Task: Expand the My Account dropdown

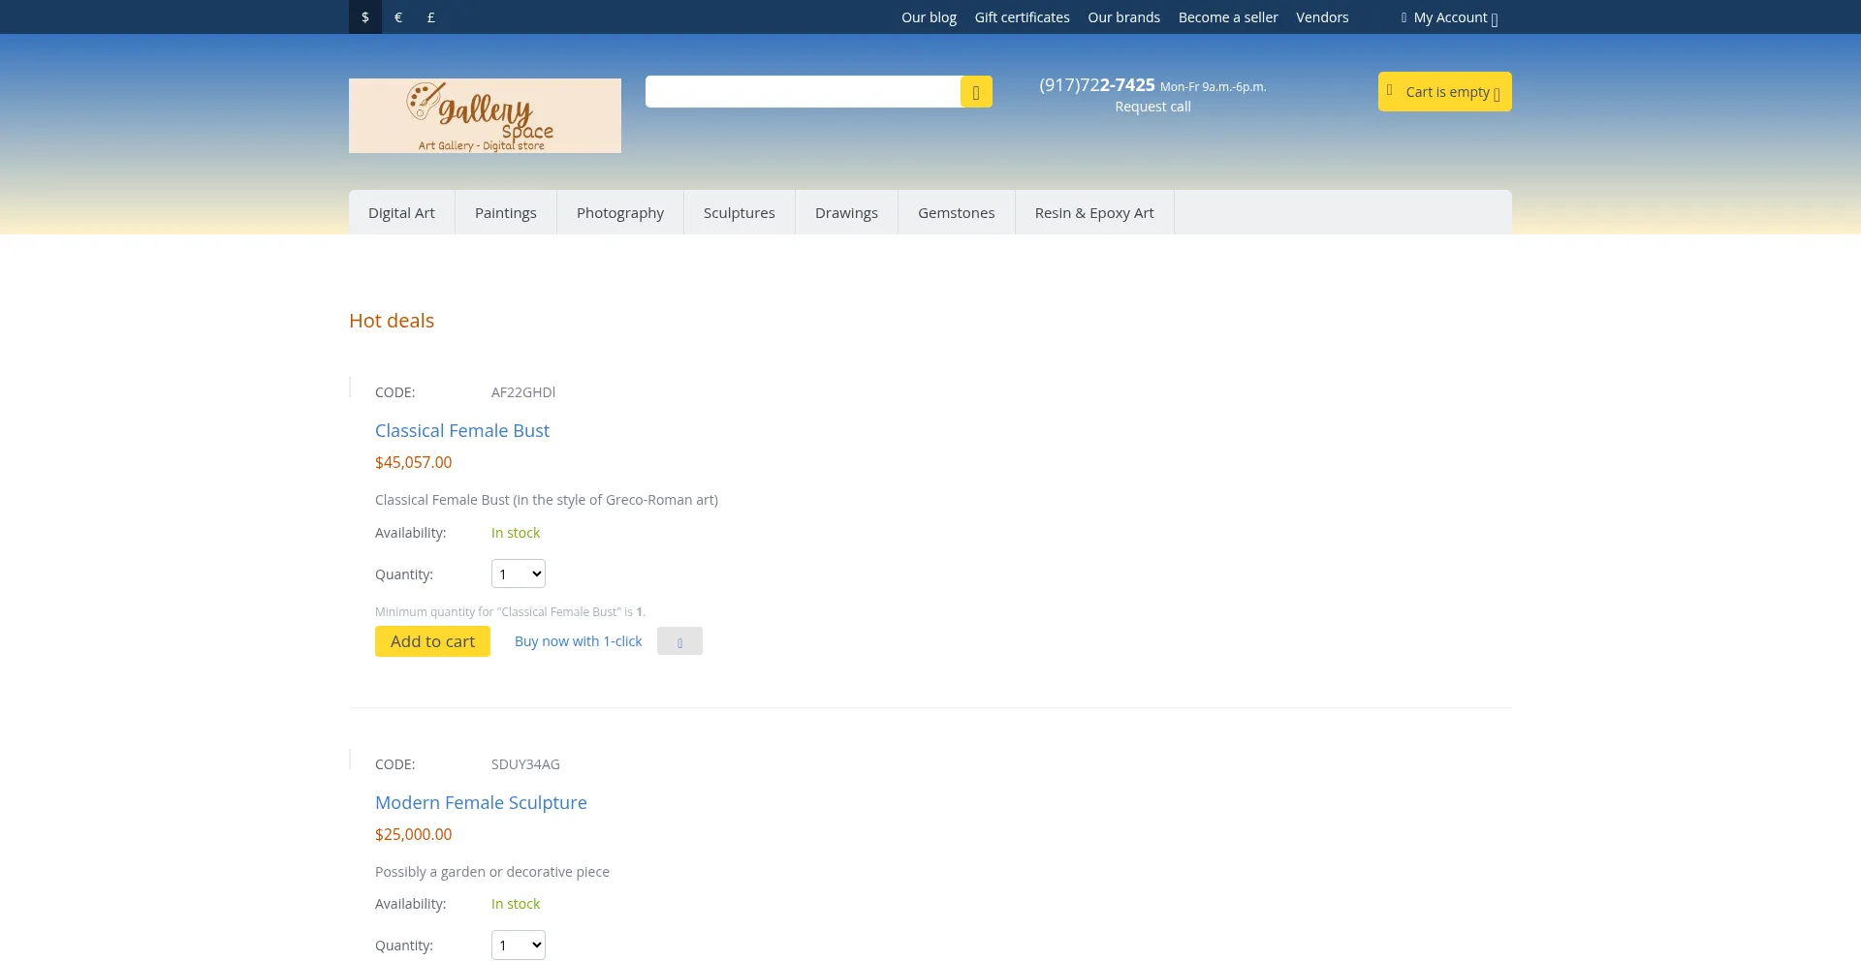Action: 1450,17
